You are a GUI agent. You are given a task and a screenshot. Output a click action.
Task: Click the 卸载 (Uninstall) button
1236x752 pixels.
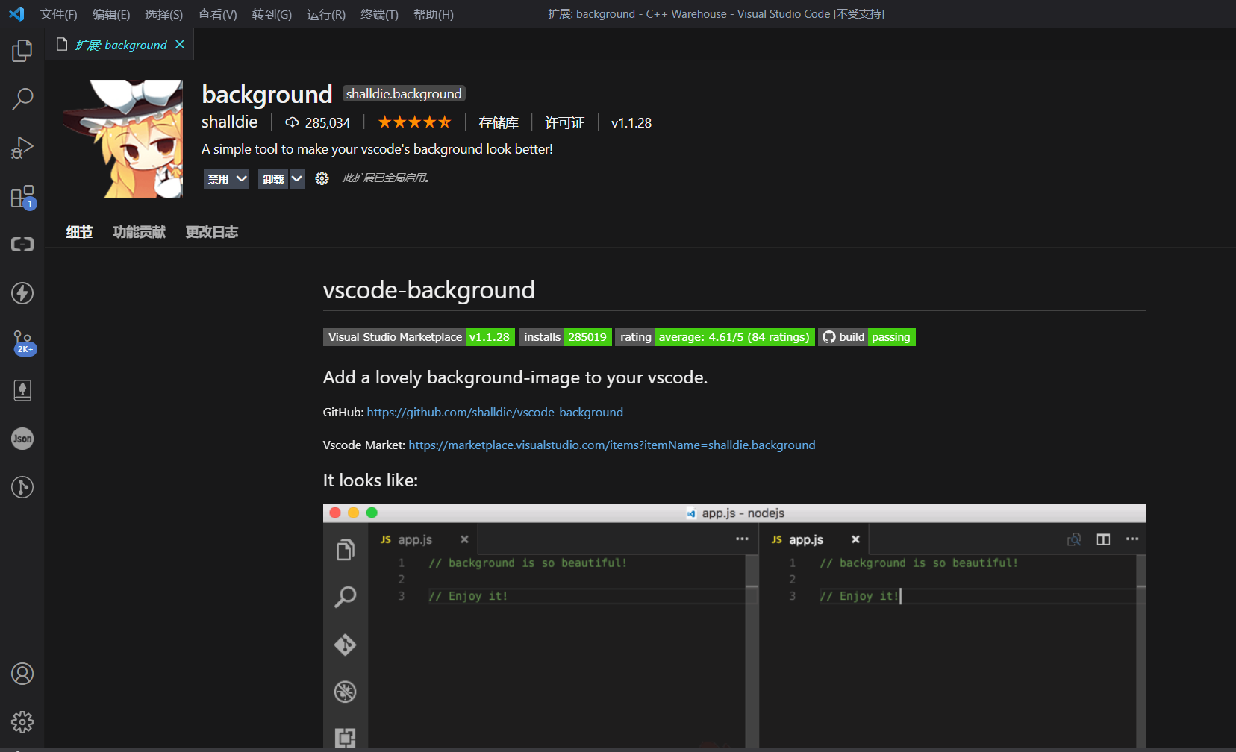pyautogui.click(x=273, y=179)
